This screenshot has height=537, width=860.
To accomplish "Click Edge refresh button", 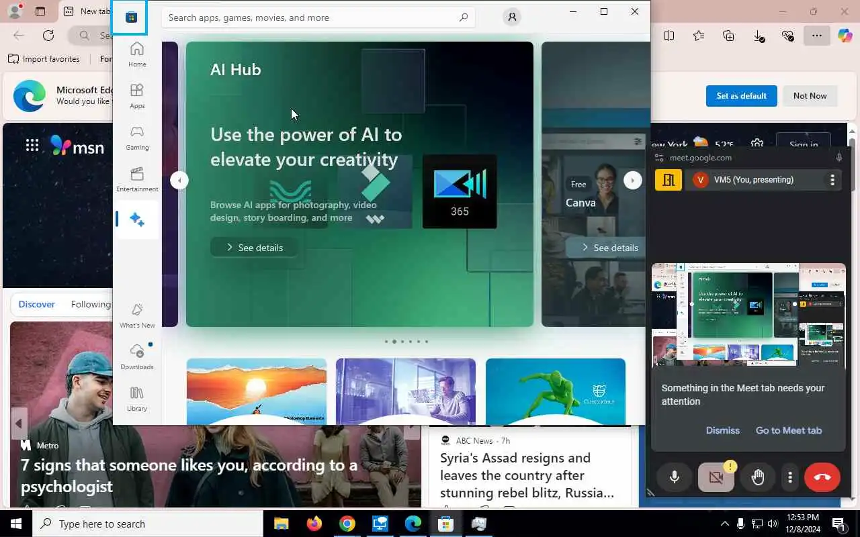I will coord(48,36).
